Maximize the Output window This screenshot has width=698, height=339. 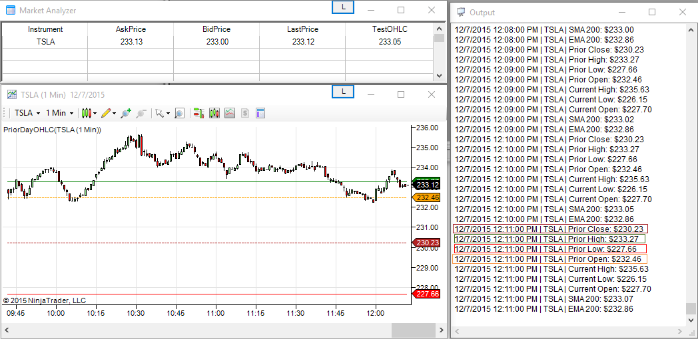point(652,12)
